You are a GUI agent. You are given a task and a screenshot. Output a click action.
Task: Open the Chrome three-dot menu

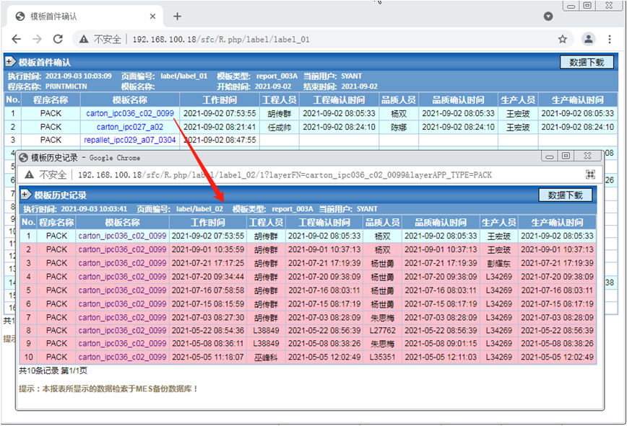point(612,39)
